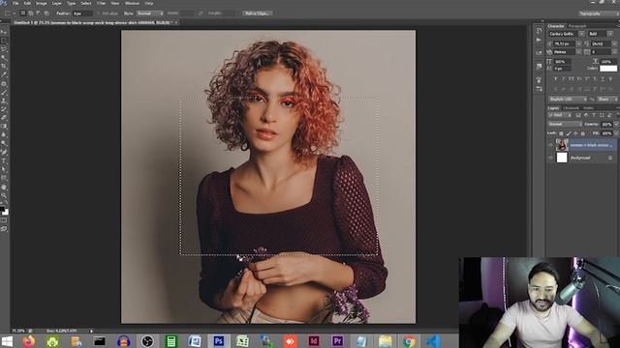Image resolution: width=620 pixels, height=348 pixels.
Task: Hide the woman in black layer
Action: pos(551,145)
